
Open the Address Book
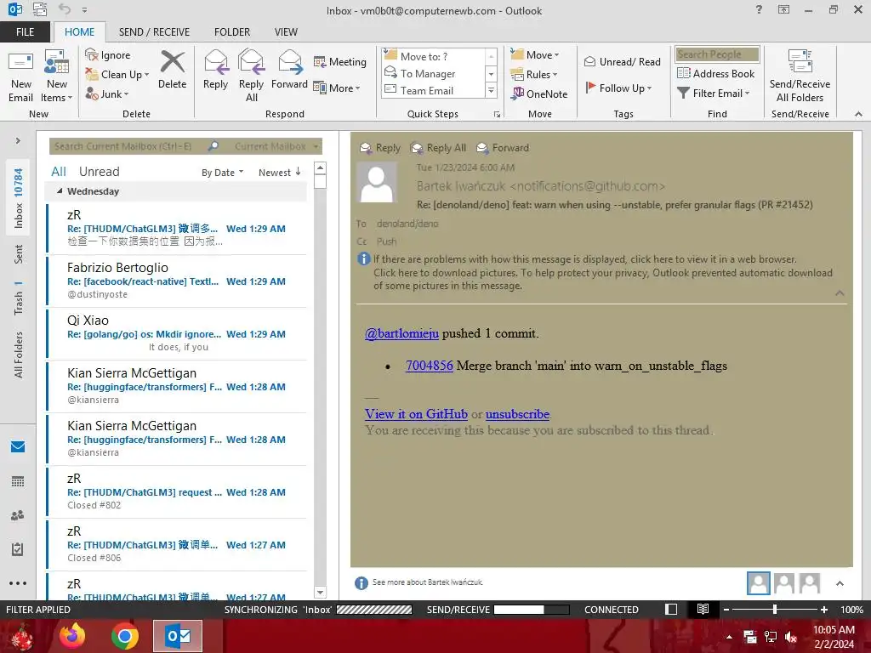coord(715,73)
